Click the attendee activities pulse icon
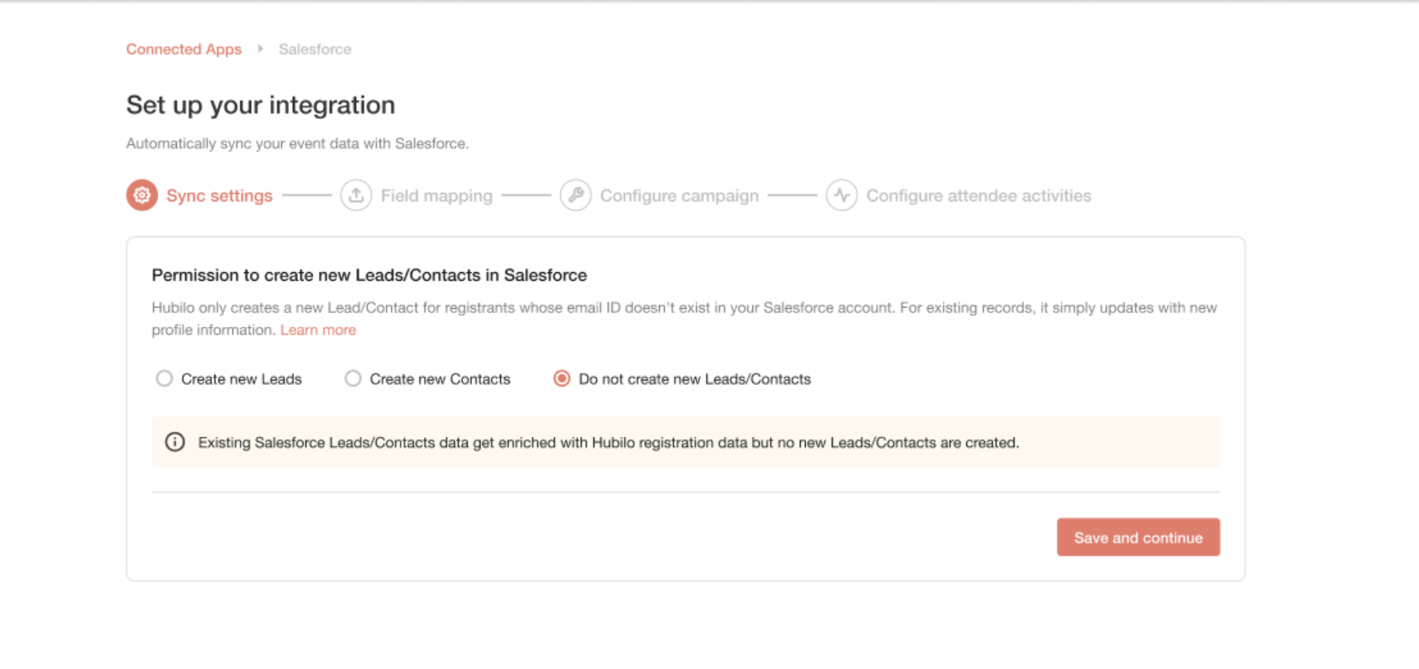The height and width of the screenshot is (669, 1419). pos(842,195)
